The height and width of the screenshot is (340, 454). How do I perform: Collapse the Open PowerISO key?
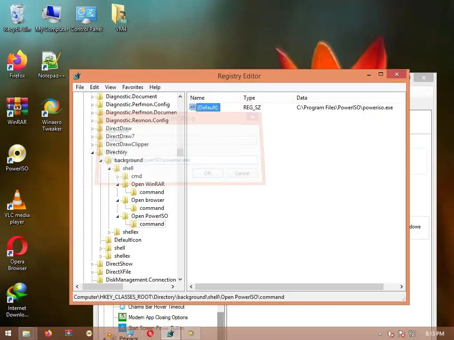[x=117, y=216]
